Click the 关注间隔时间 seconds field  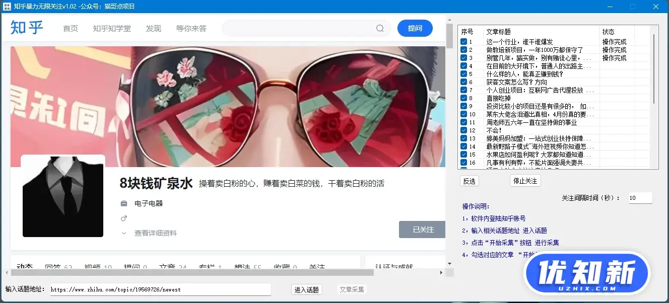coord(640,198)
